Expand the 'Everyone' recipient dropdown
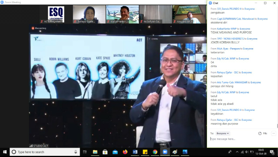The image size is (278, 157). tap(223, 133)
